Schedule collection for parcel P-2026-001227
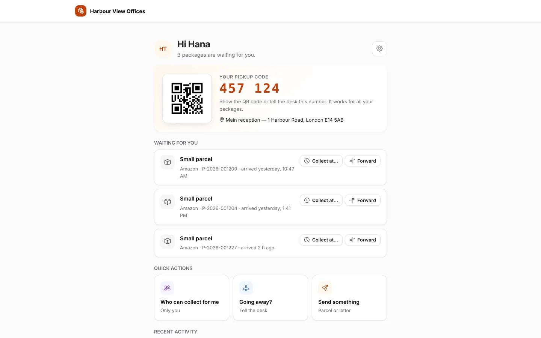The width and height of the screenshot is (541, 338). pyautogui.click(x=321, y=240)
